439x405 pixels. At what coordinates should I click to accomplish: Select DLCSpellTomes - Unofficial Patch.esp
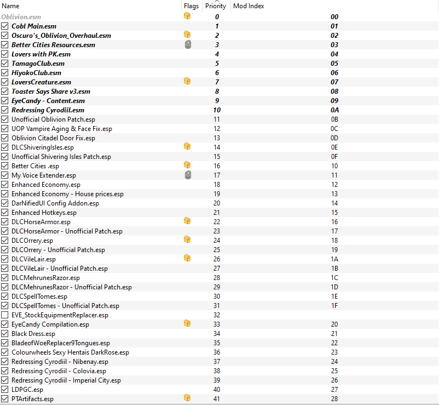pyautogui.click(x=66, y=306)
